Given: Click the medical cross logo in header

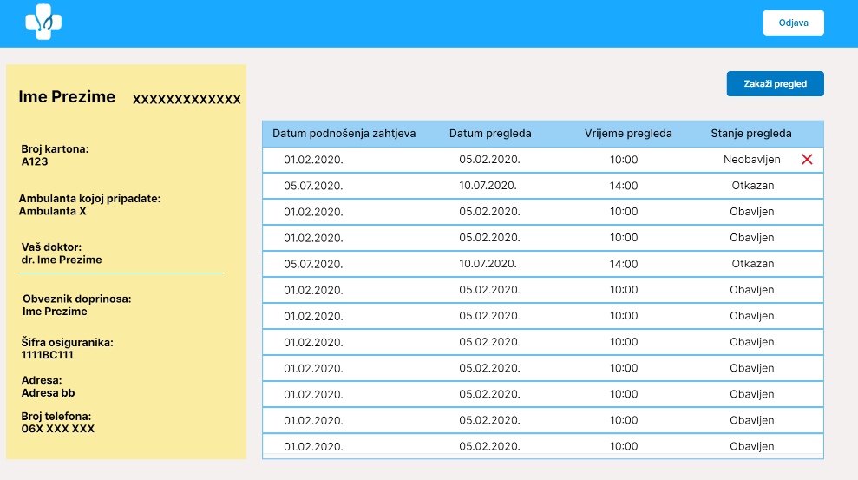Looking at the screenshot, I should pos(43,23).
